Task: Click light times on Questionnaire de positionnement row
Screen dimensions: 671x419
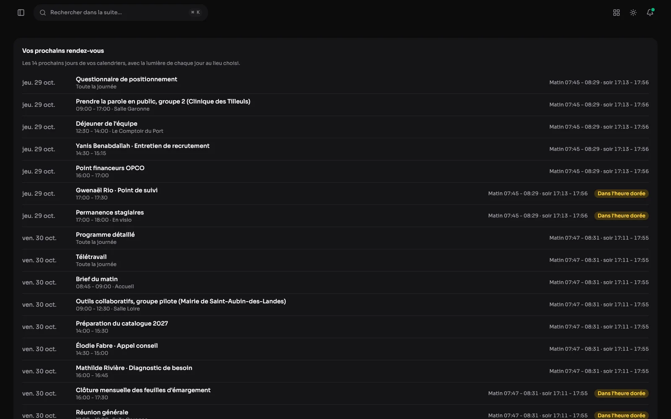Action: pyautogui.click(x=599, y=83)
